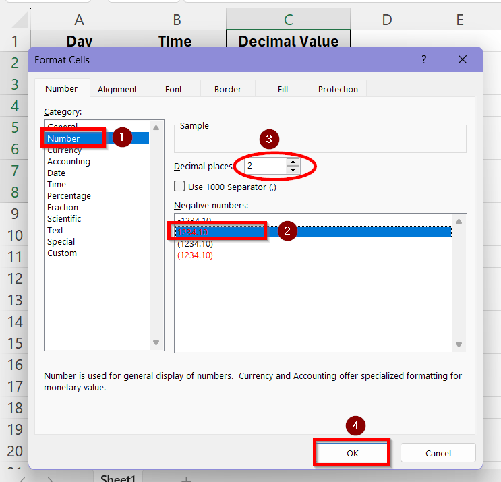
Task: Pick the Date category
Action: tap(97, 173)
